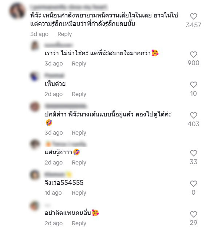Click Reply under the 10-like comment
The width and height of the screenshot is (210, 230).
point(79,94)
